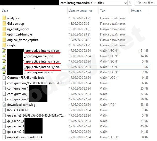Click the original_frame_capture folder icon

pyautogui.click(x=4, y=40)
